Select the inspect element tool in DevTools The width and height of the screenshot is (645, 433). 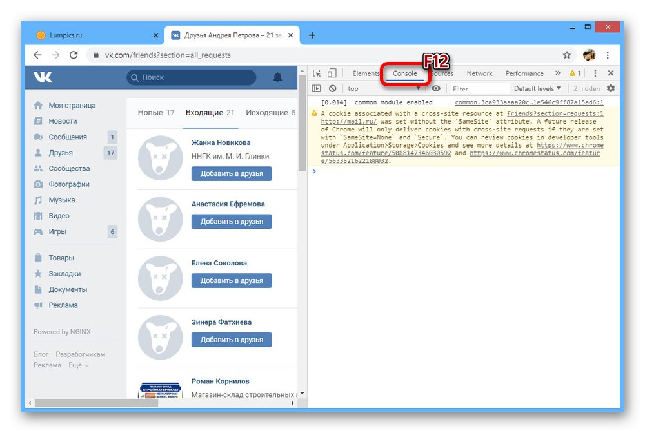[317, 73]
